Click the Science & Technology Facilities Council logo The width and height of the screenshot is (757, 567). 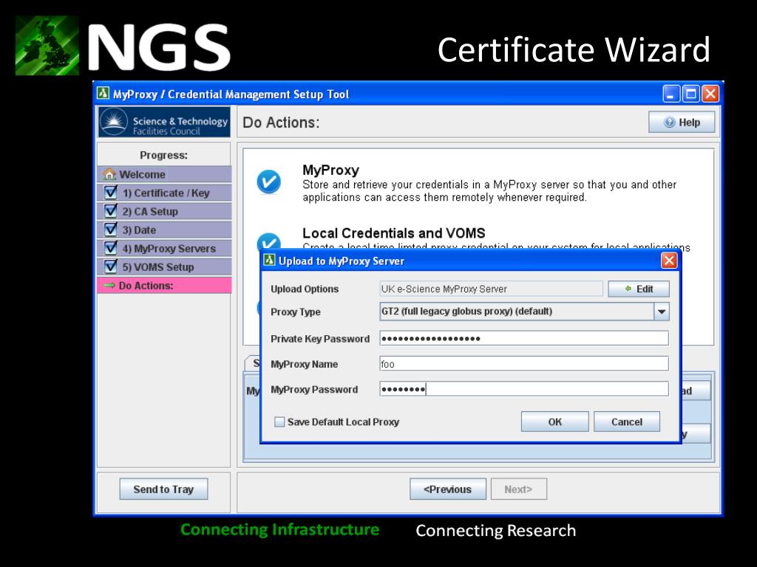coord(164,122)
